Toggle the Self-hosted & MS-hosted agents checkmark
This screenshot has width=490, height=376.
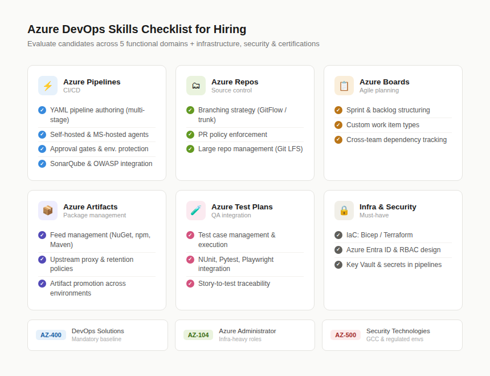(42, 135)
